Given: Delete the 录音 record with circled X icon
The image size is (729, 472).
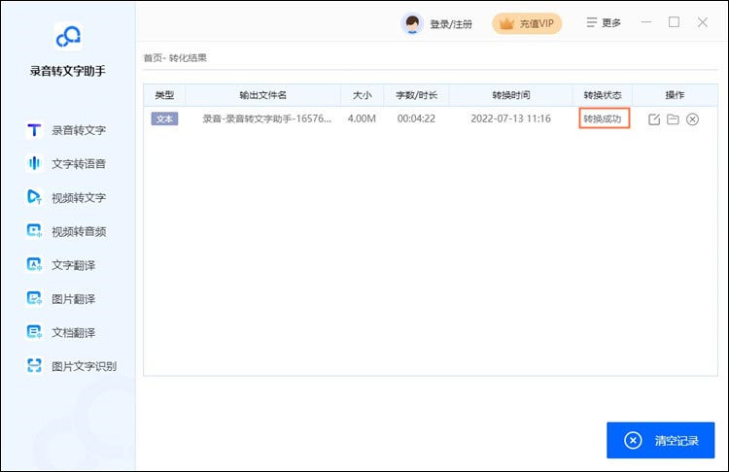Looking at the screenshot, I should (x=692, y=119).
